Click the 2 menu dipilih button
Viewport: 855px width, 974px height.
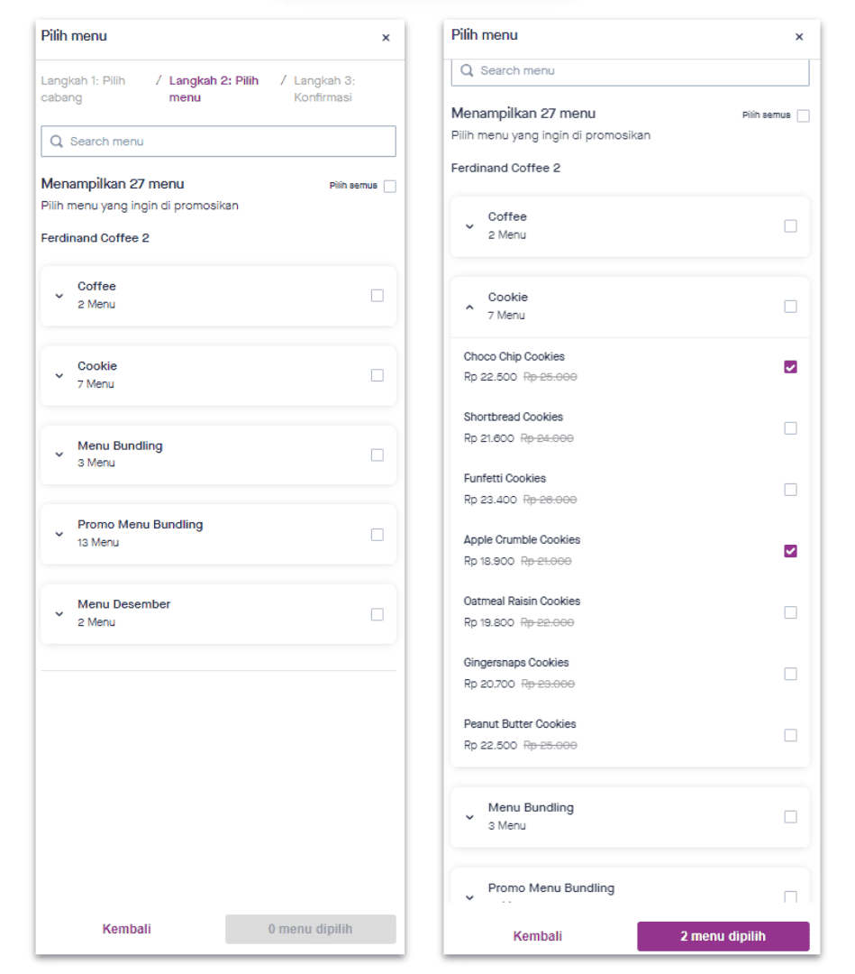723,936
